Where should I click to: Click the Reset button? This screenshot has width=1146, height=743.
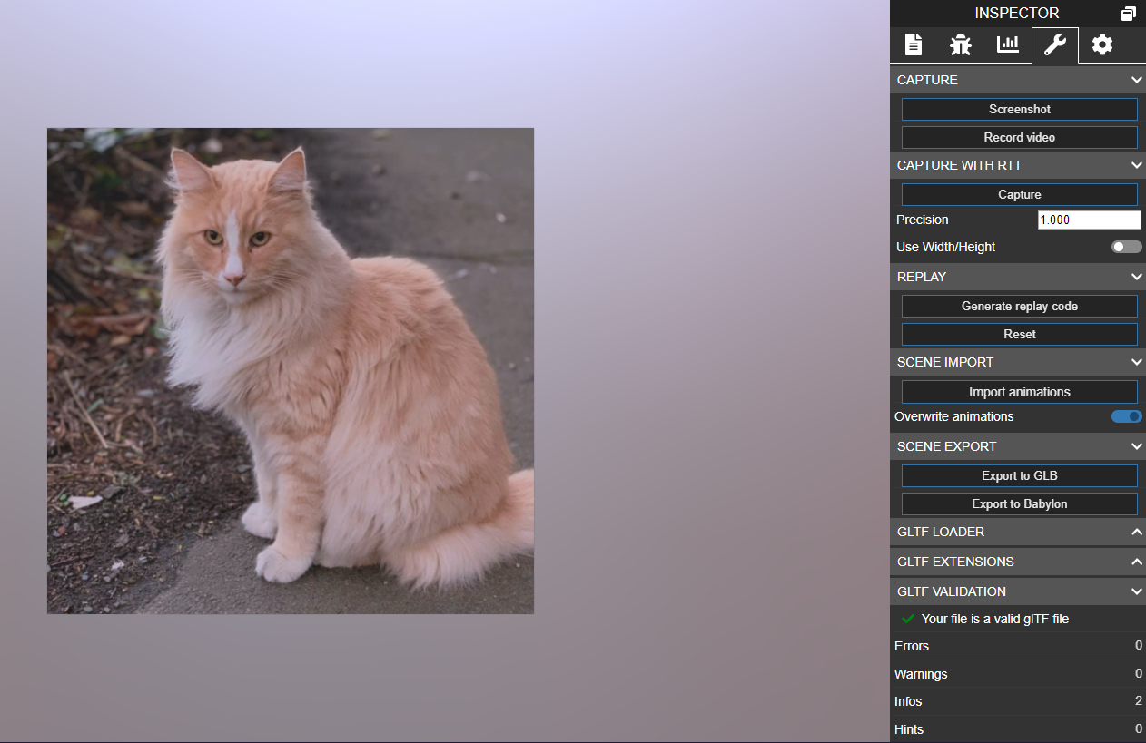(1019, 334)
